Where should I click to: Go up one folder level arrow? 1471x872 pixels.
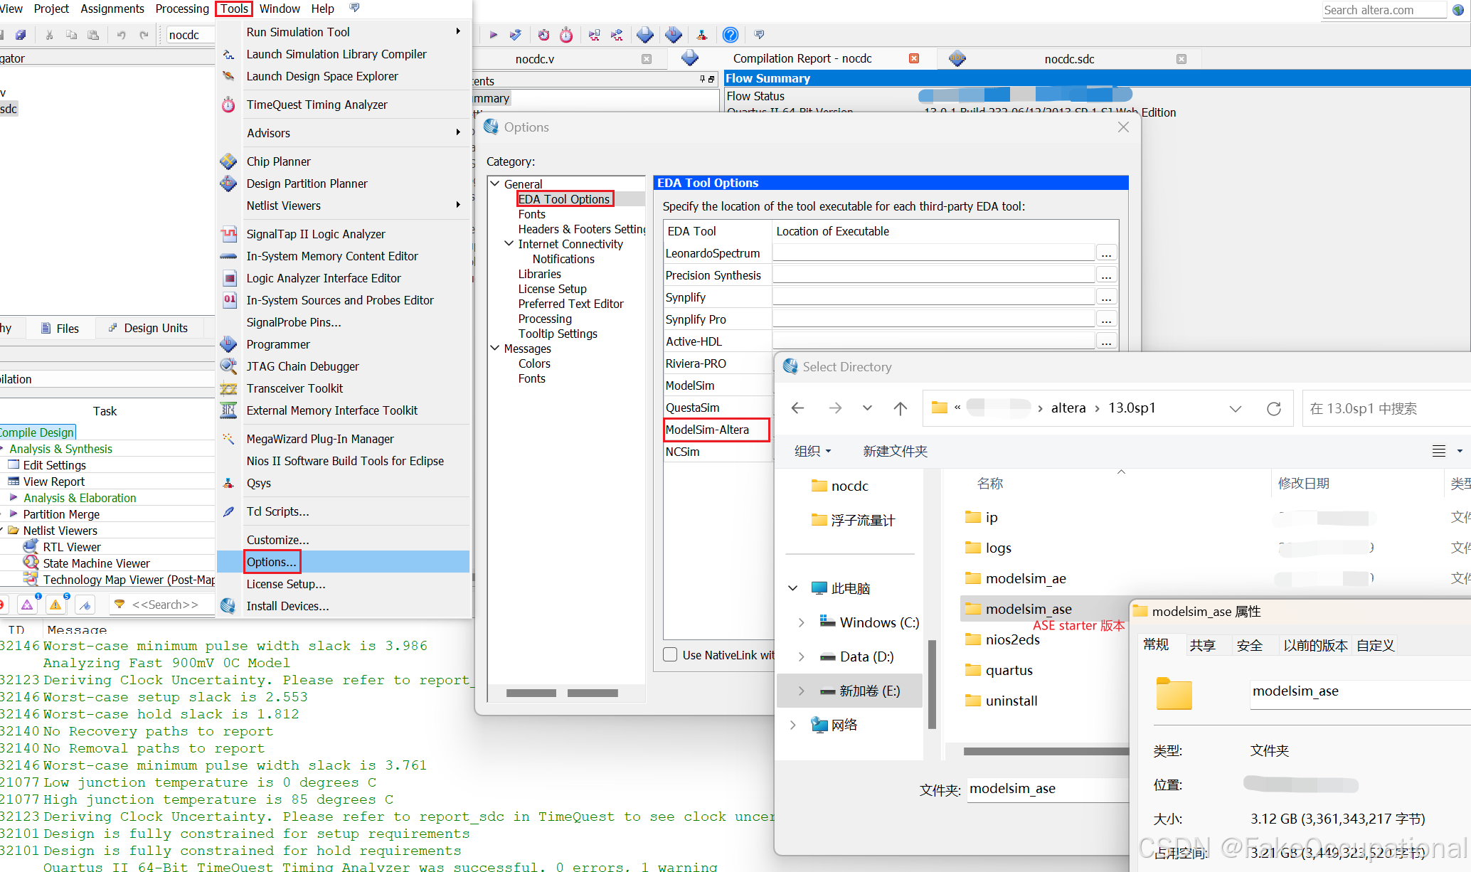click(900, 408)
